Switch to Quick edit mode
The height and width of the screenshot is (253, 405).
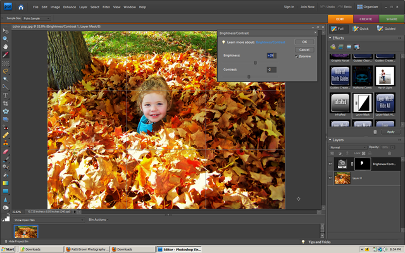coord(361,28)
